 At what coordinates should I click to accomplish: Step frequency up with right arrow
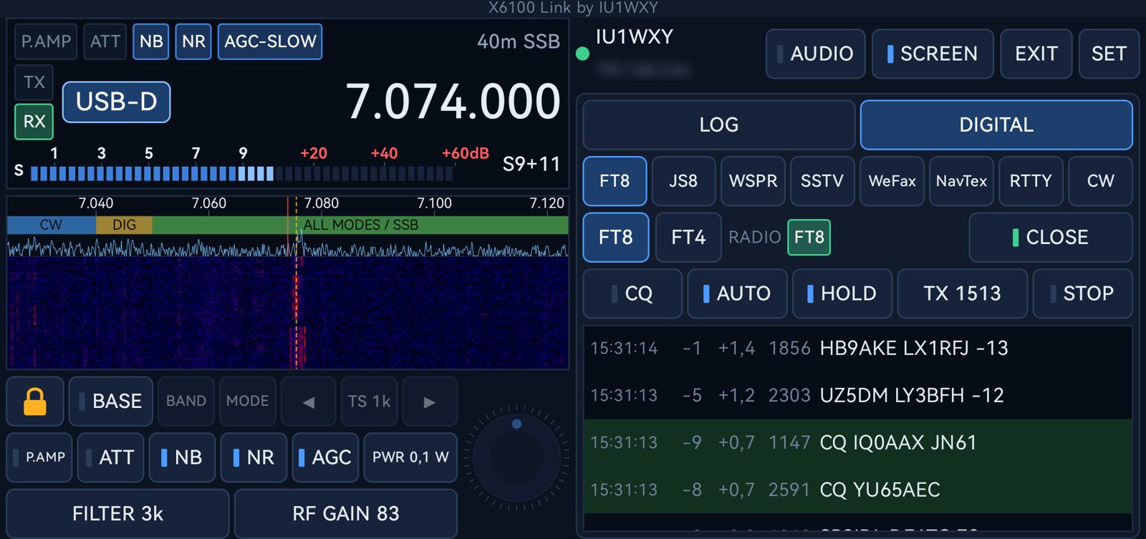tap(430, 402)
